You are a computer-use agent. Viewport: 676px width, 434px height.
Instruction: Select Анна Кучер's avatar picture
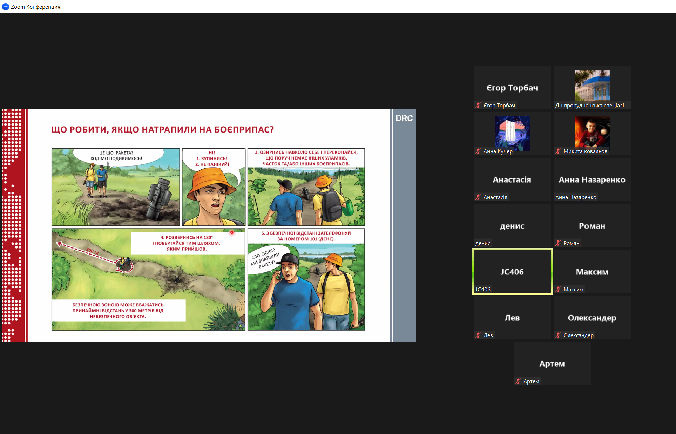(512, 133)
